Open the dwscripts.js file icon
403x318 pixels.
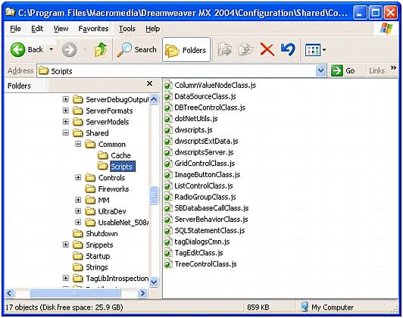pos(168,130)
